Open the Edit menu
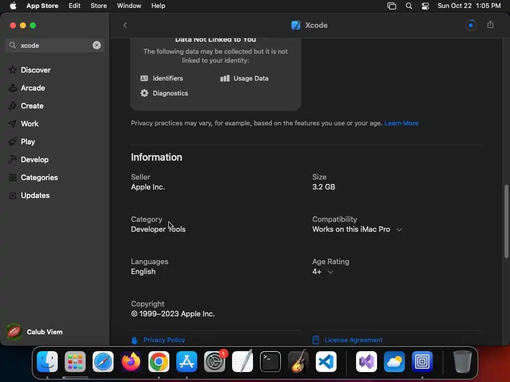Viewport: 510px width, 382px height. coord(75,6)
